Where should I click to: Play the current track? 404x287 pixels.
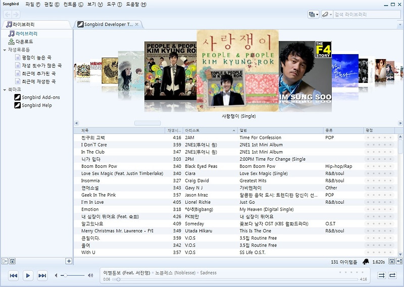click(x=28, y=276)
